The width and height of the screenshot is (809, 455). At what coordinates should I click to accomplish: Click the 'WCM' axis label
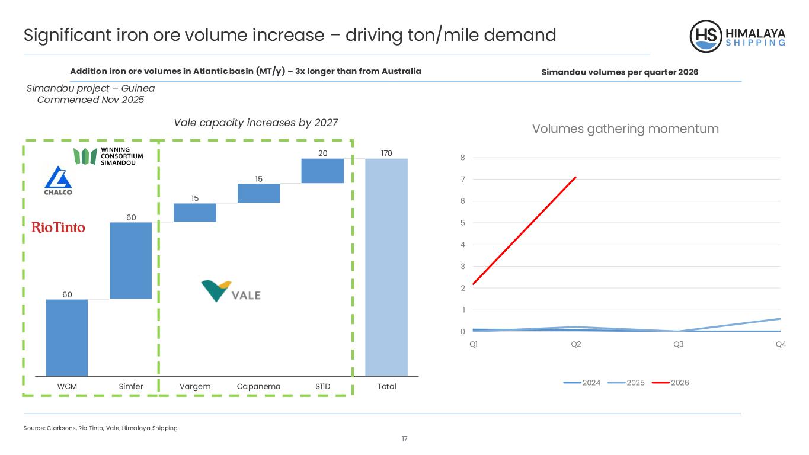click(67, 386)
